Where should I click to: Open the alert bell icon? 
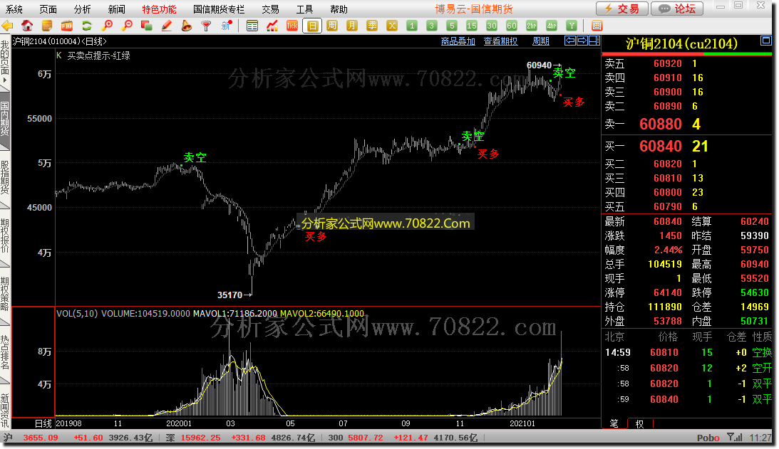(x=187, y=26)
